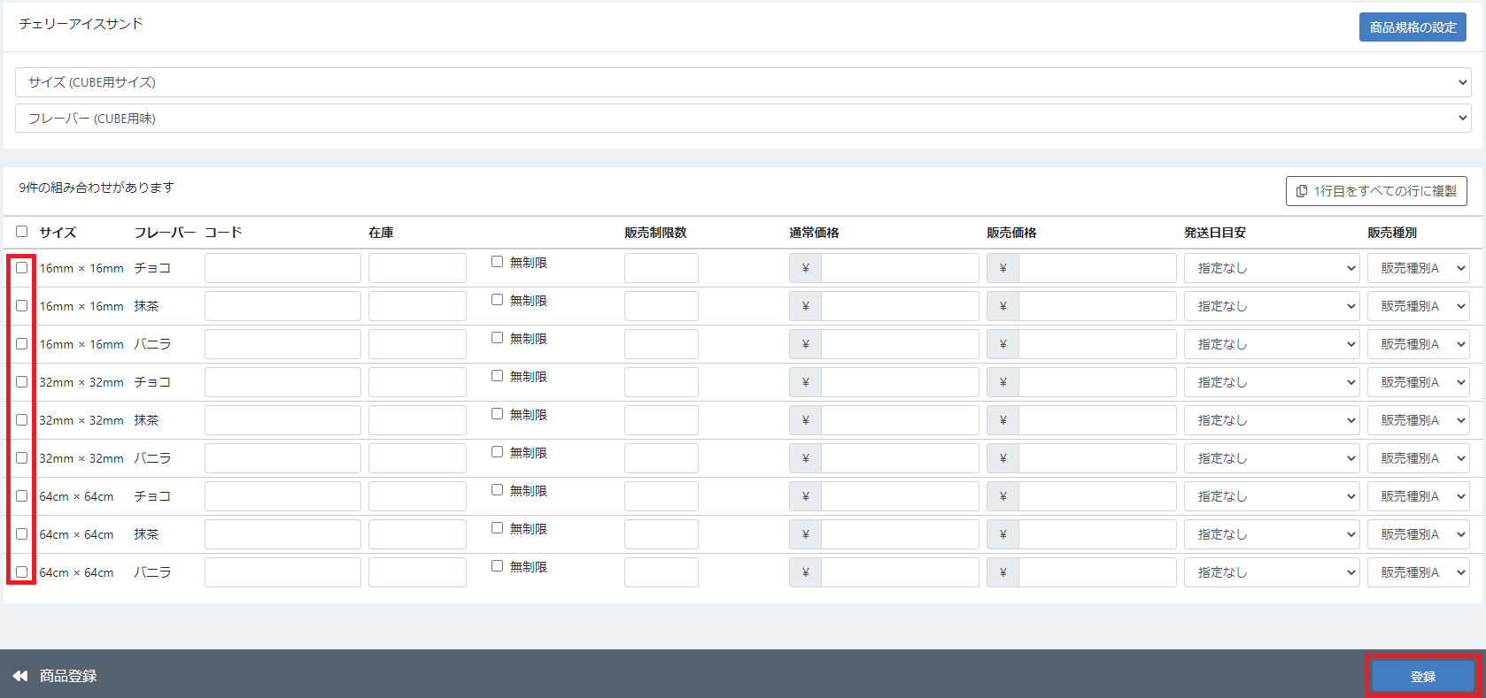Open 販売種別 dropdown for 16mm チョコ row

pyautogui.click(x=1419, y=268)
